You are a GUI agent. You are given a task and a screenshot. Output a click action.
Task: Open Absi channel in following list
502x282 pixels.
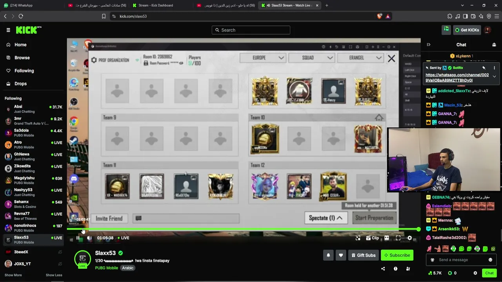tap(33, 109)
